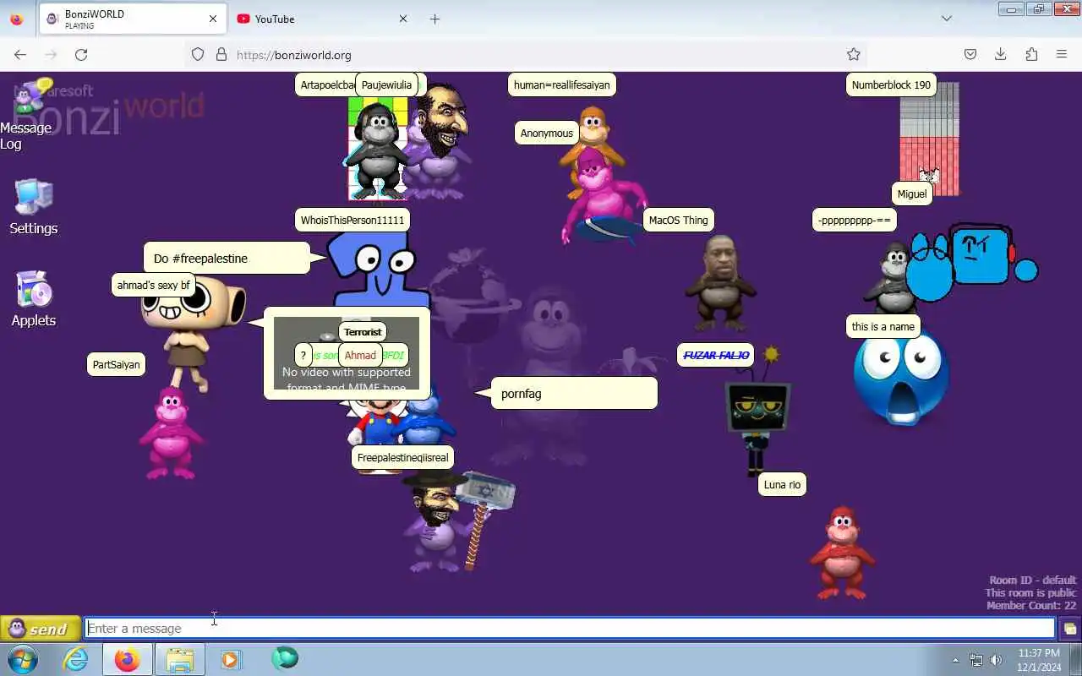Image resolution: width=1082 pixels, height=676 pixels.
Task: Open a new browser tab
Action: (434, 19)
